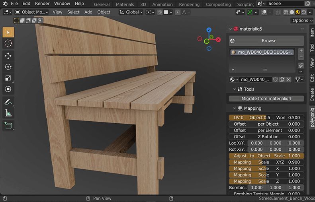Open the viewport Object menu
Screen dimensions: 315x202
pyautogui.click(x=104, y=12)
